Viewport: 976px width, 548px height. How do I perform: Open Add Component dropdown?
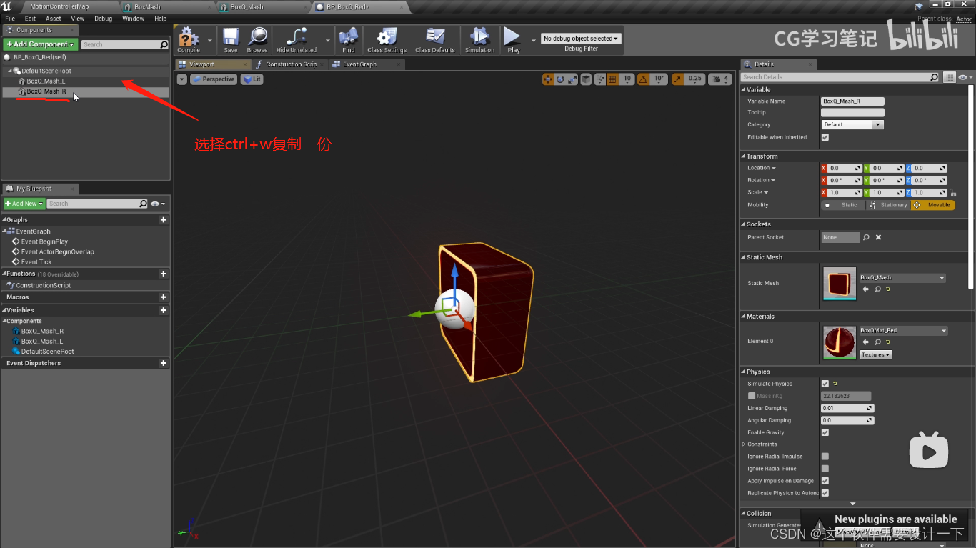[40, 44]
